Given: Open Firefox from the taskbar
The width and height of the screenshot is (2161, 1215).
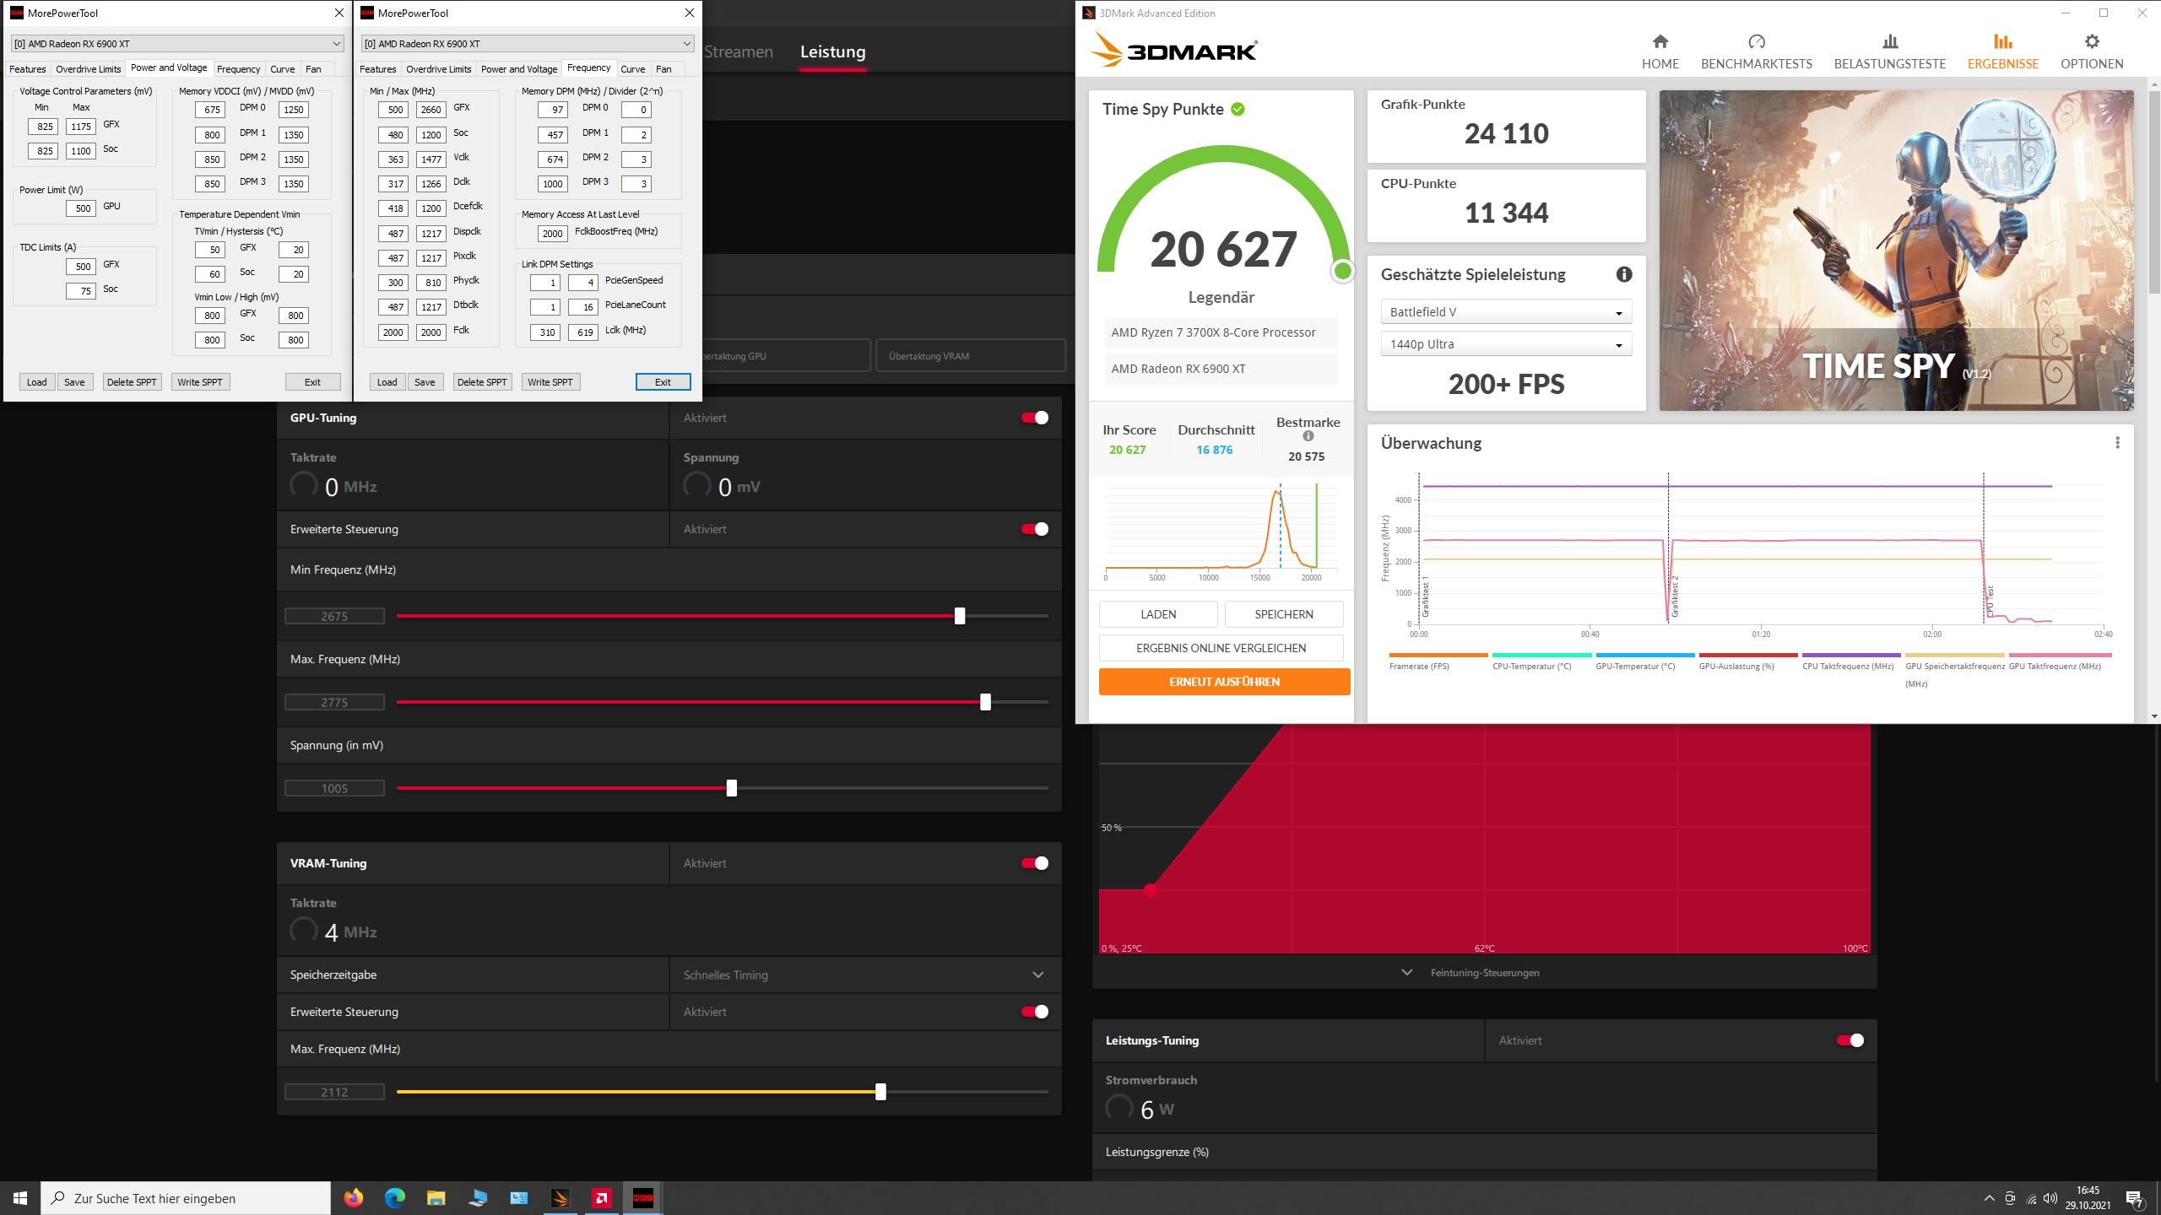Looking at the screenshot, I should point(353,1198).
